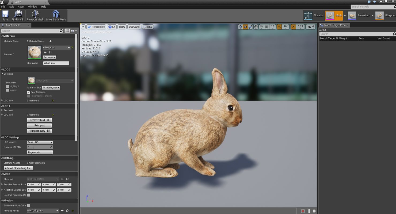
Task: Switch to Mesh editor mode
Action: click(334, 16)
